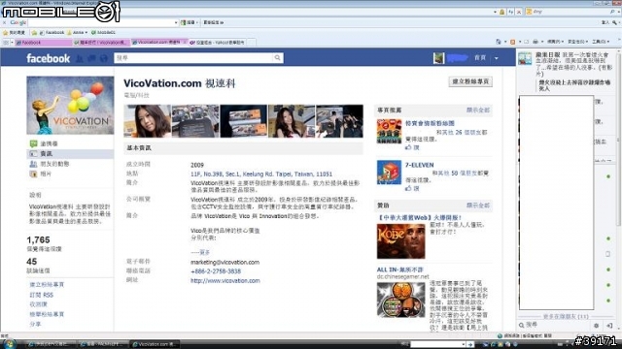Expand the IE address bar dropdown arrow
Viewport: 622px width, 349px height.
495,12
